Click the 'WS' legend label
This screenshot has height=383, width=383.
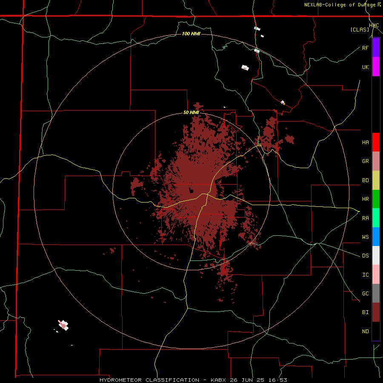[365, 237]
